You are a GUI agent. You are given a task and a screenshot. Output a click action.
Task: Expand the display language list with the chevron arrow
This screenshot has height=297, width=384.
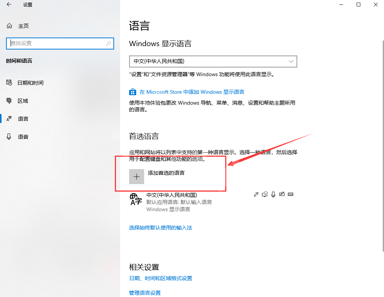pos(291,61)
